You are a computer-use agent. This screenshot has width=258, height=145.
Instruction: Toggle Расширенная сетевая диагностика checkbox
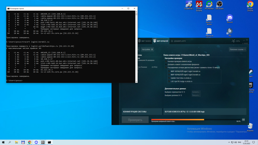pos(166,68)
